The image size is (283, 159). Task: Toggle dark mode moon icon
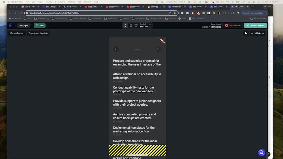coord(246,33)
